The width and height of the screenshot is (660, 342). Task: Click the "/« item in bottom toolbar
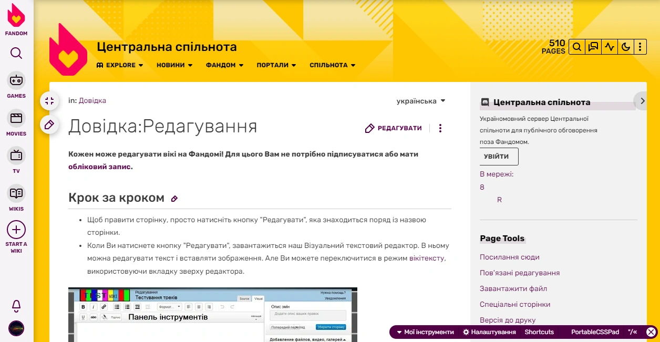click(632, 332)
